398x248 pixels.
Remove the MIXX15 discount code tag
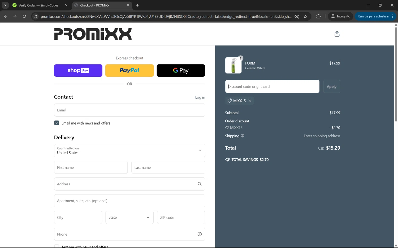[x=250, y=101]
